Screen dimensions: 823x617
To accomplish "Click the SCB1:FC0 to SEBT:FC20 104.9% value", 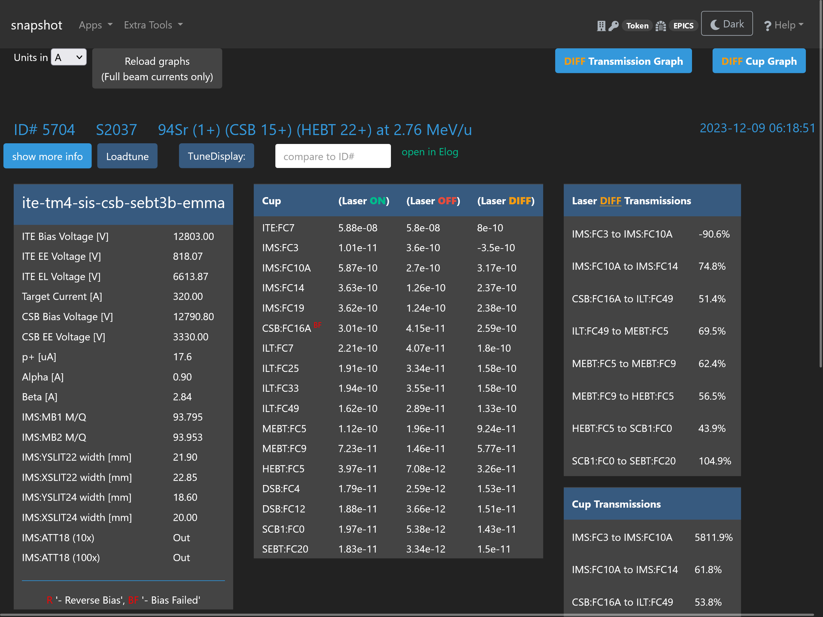I will [714, 461].
